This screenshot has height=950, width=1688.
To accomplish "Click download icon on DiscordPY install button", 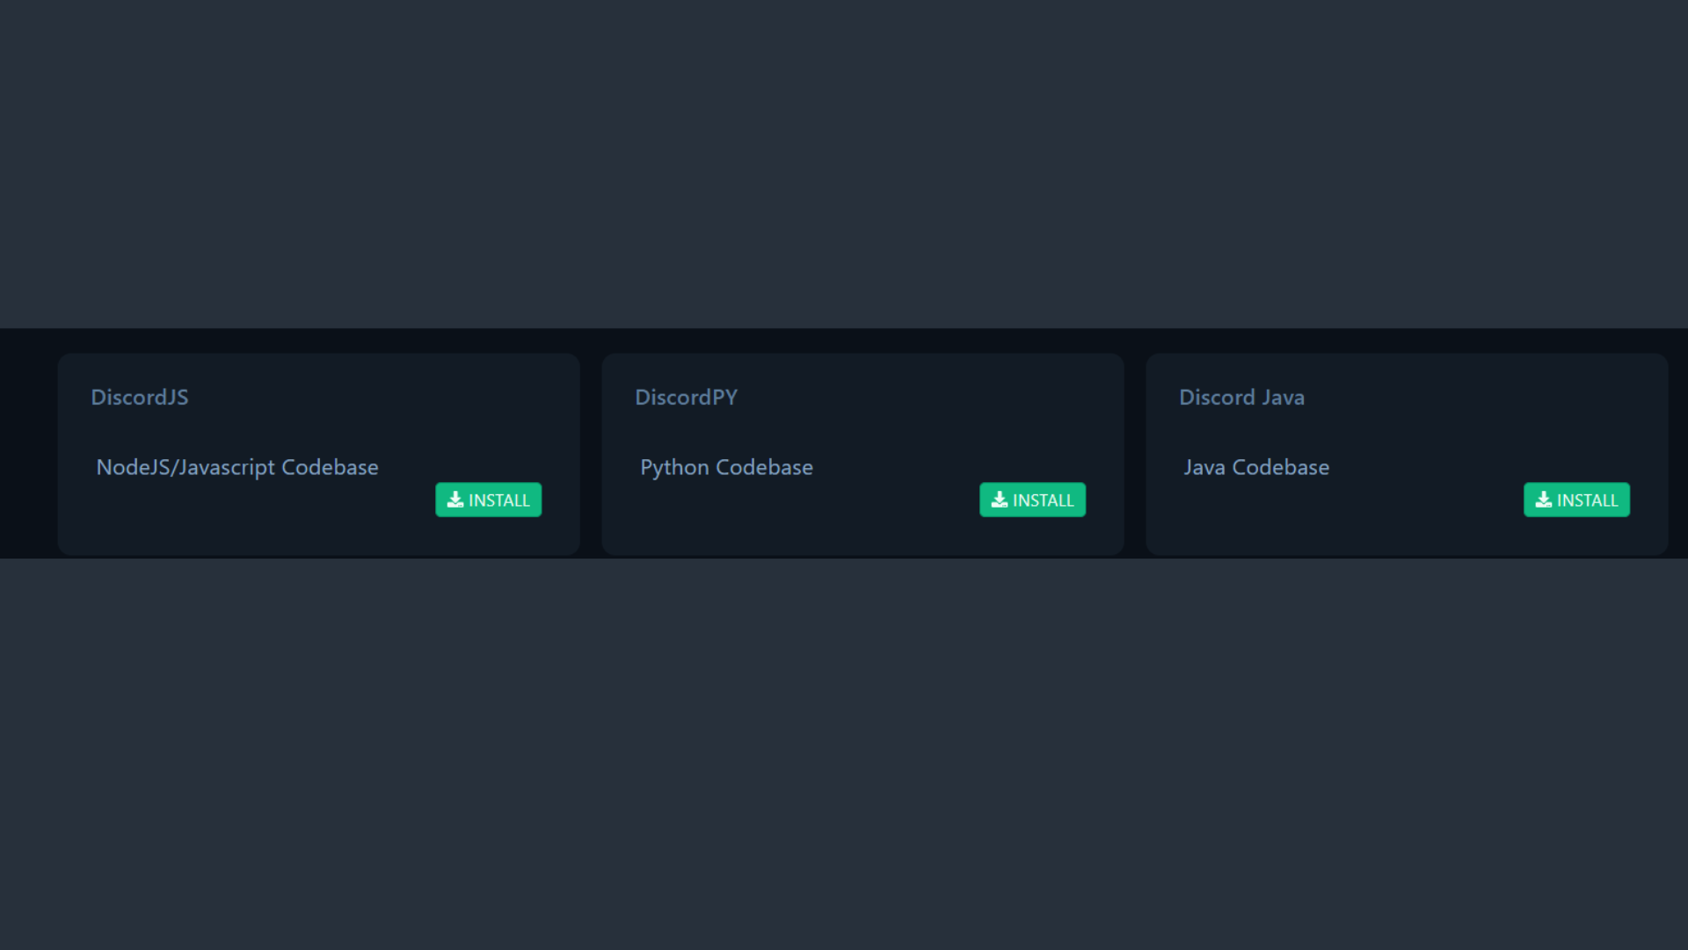I will [x=999, y=500].
